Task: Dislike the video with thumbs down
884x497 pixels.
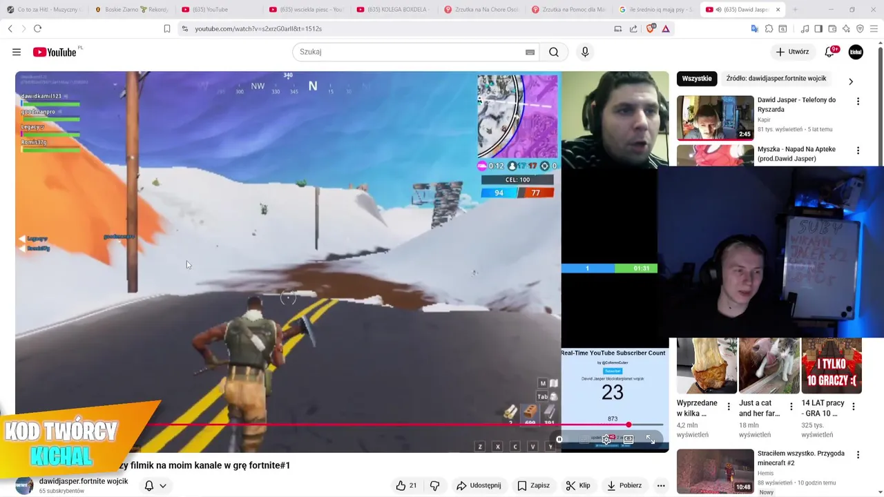Action: coord(434,485)
